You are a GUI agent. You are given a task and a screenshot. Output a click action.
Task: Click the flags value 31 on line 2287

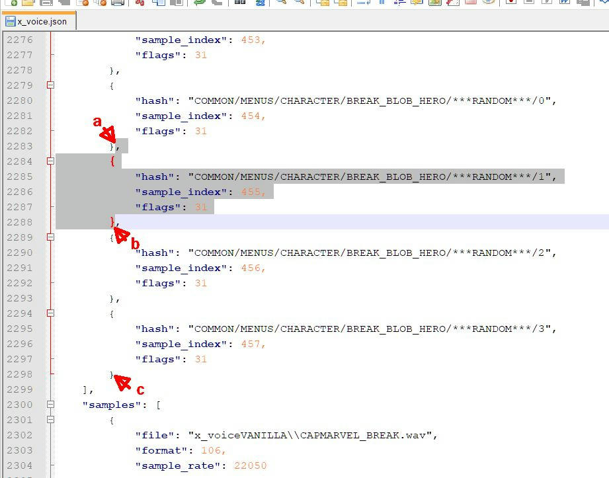click(x=201, y=208)
